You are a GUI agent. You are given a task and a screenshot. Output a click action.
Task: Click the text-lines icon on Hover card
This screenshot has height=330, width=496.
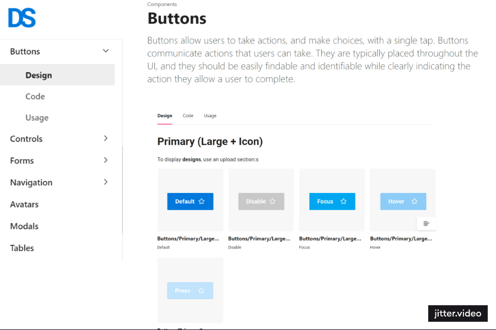point(426,223)
